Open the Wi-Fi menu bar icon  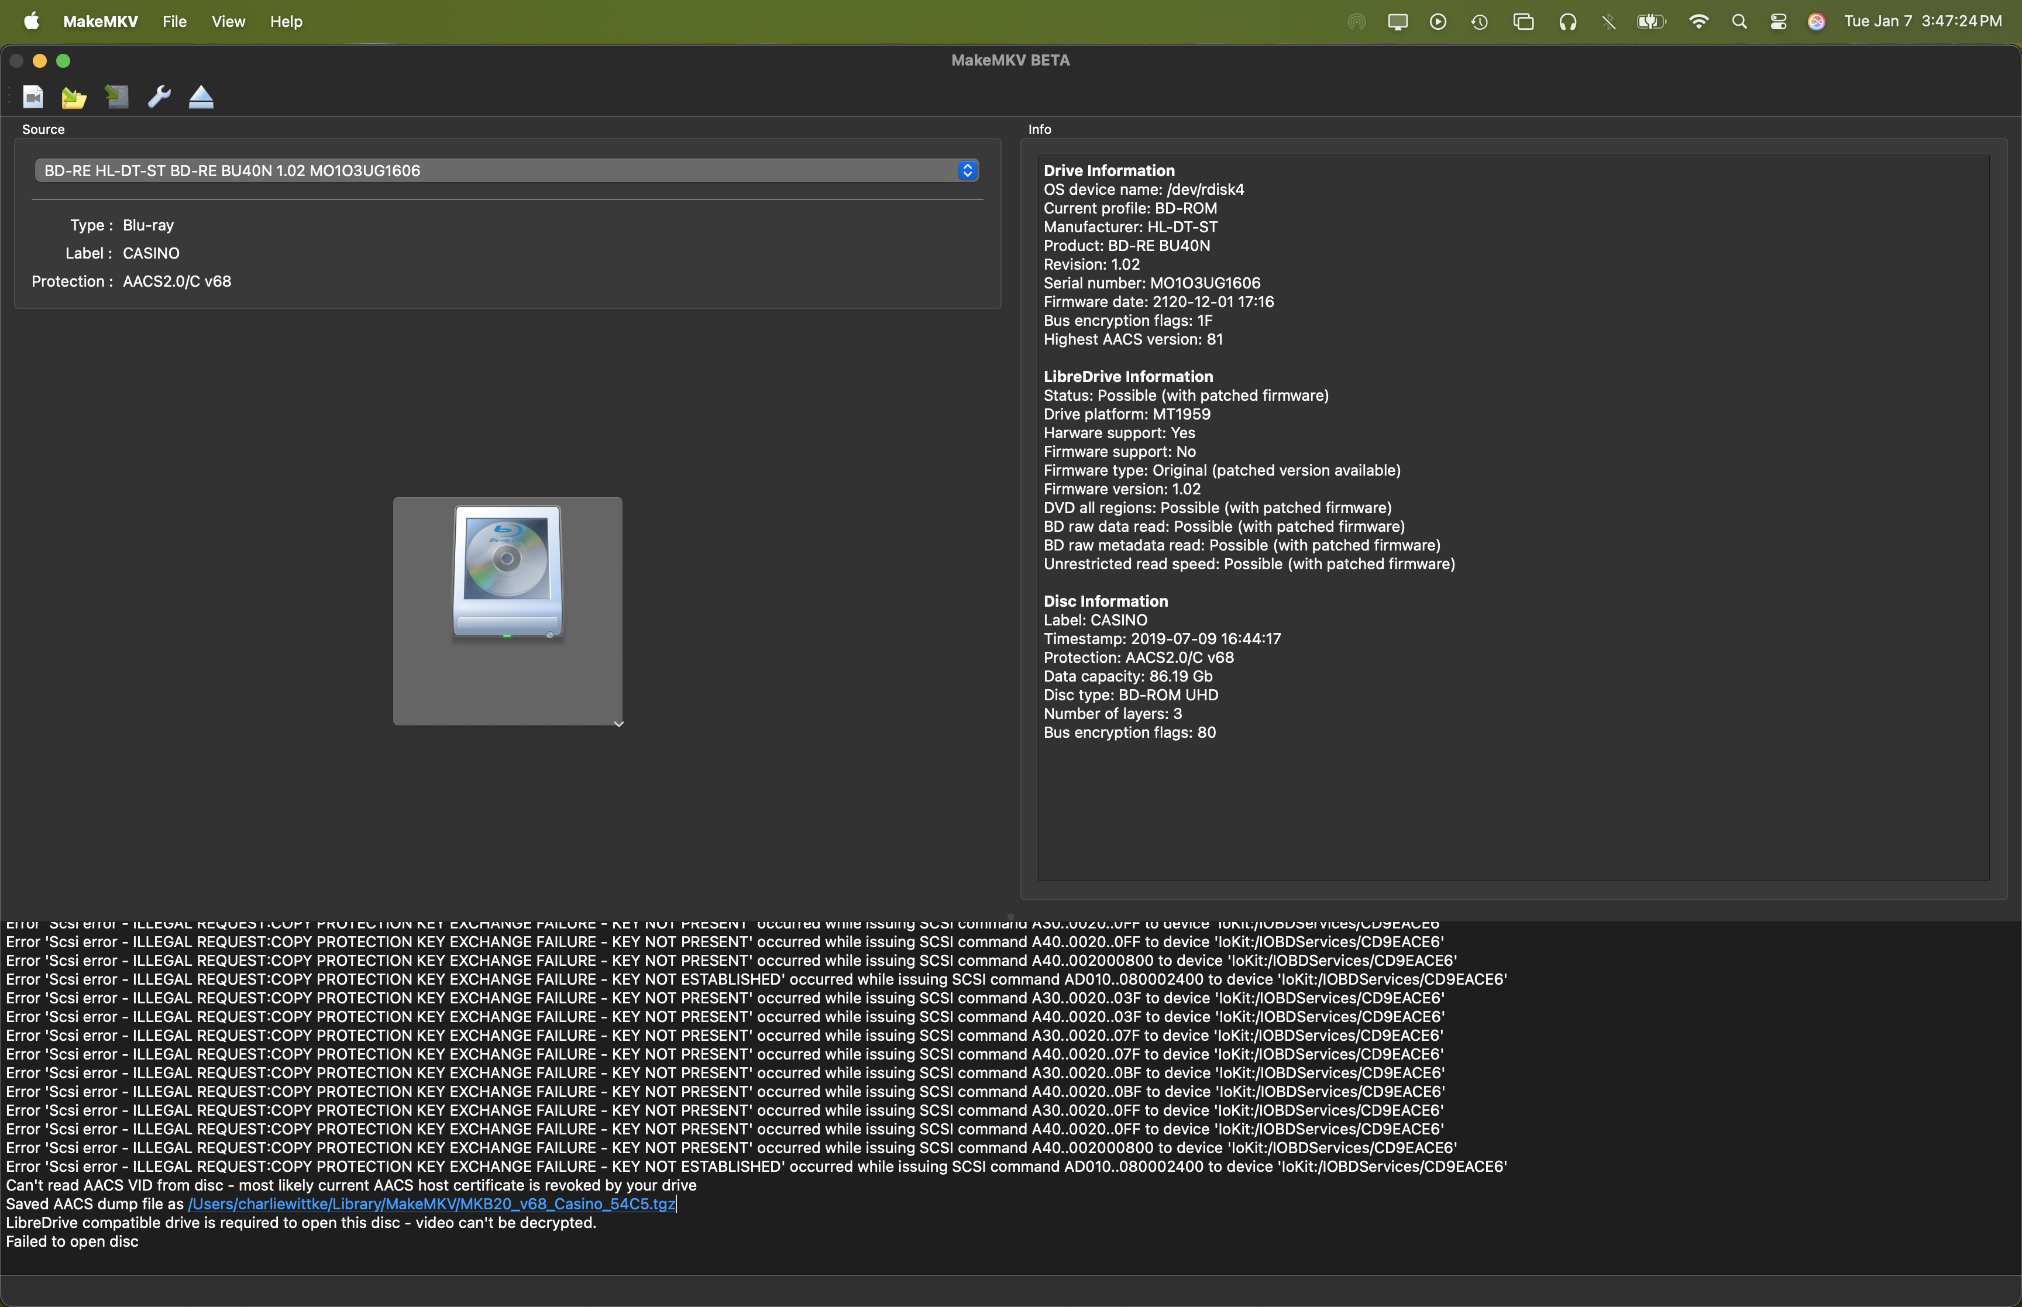(1698, 22)
